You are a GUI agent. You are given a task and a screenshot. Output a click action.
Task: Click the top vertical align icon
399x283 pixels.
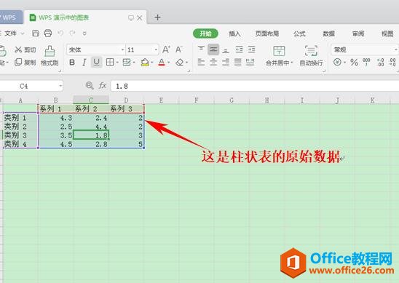[x=201, y=49]
